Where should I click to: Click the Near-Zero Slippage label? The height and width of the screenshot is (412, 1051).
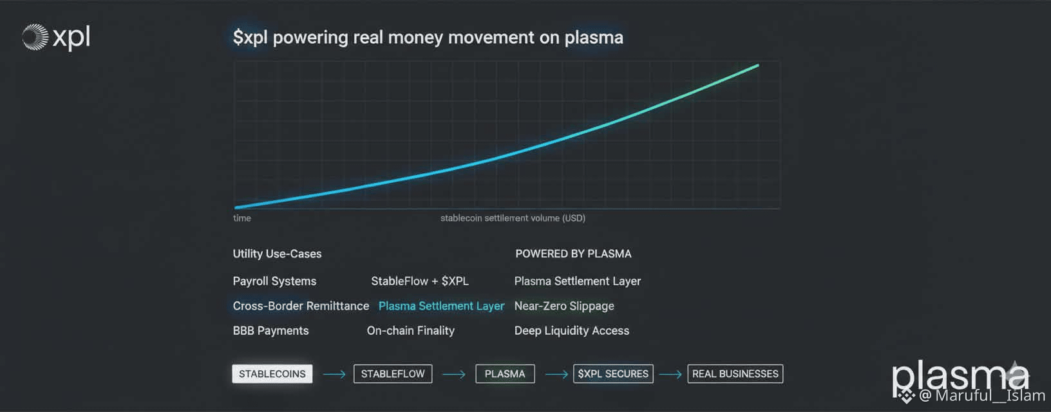point(564,306)
